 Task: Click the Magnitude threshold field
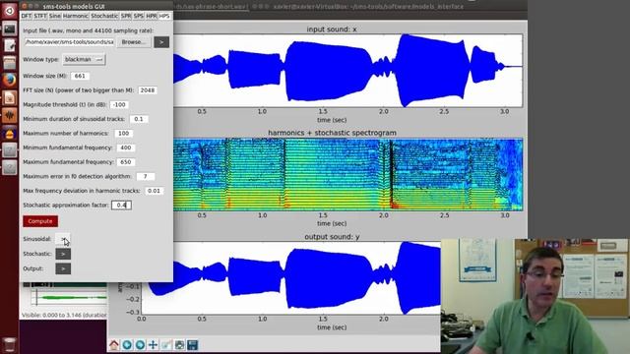pos(119,105)
